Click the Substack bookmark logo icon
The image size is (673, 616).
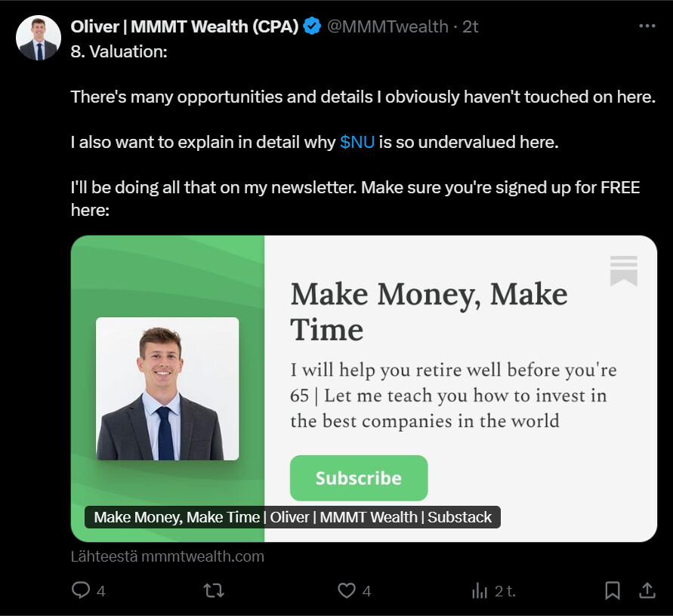(623, 271)
